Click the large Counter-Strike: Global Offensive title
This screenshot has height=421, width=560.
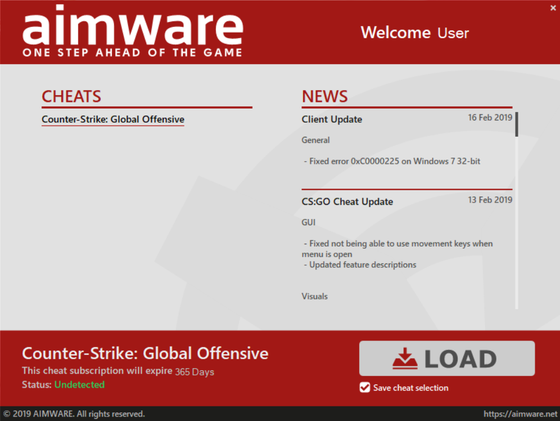pyautogui.click(x=145, y=353)
